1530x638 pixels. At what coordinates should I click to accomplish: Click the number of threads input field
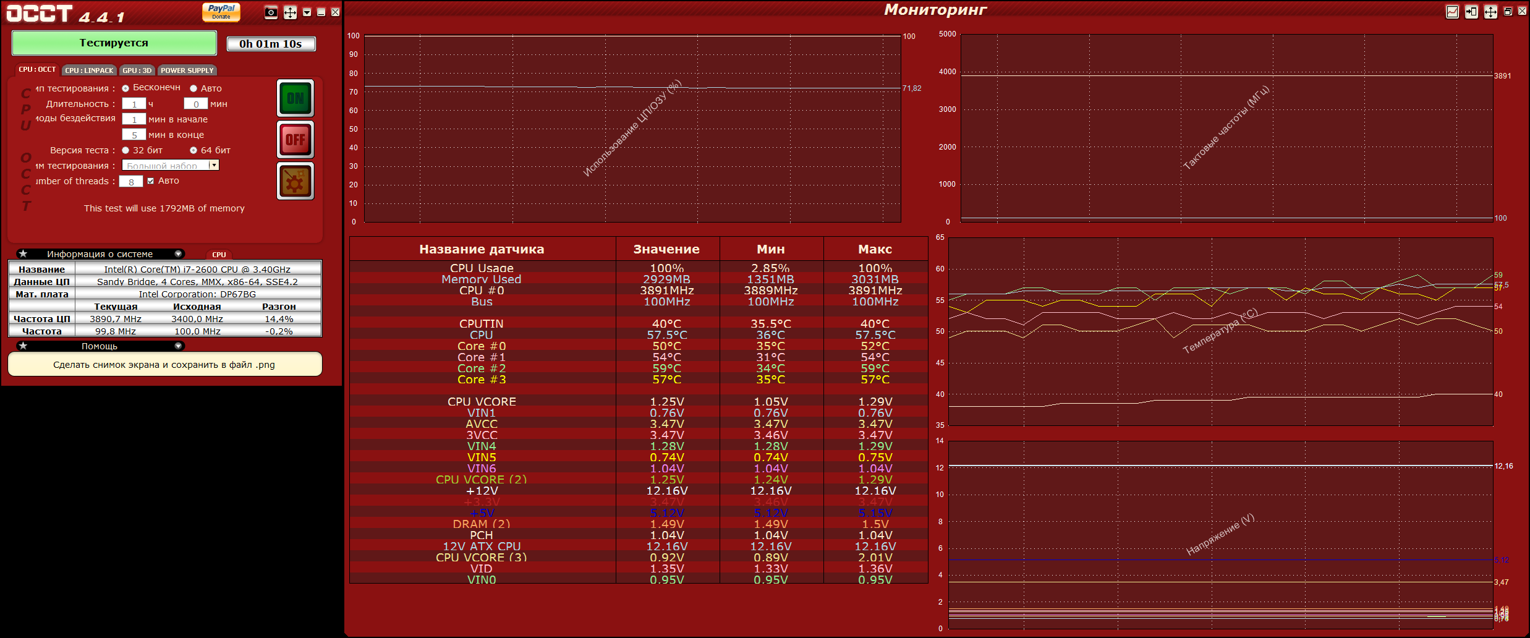131,181
